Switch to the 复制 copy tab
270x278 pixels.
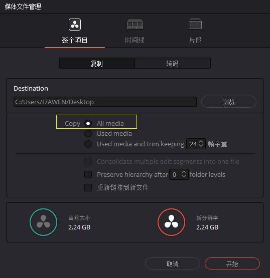pyautogui.click(x=97, y=63)
